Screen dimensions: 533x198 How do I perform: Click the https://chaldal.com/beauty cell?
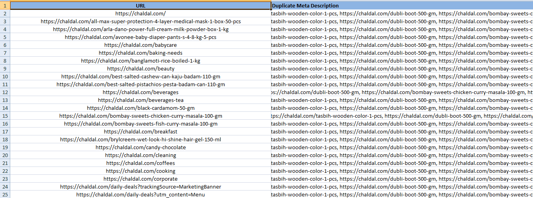141,68
